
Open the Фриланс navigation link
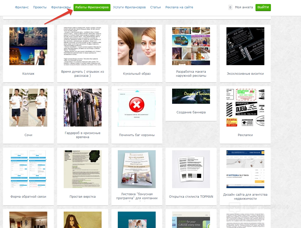(22, 7)
